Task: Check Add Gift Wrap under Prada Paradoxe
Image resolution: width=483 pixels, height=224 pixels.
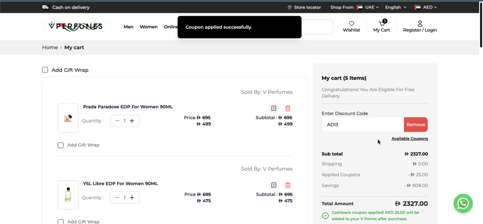Action: click(61, 145)
